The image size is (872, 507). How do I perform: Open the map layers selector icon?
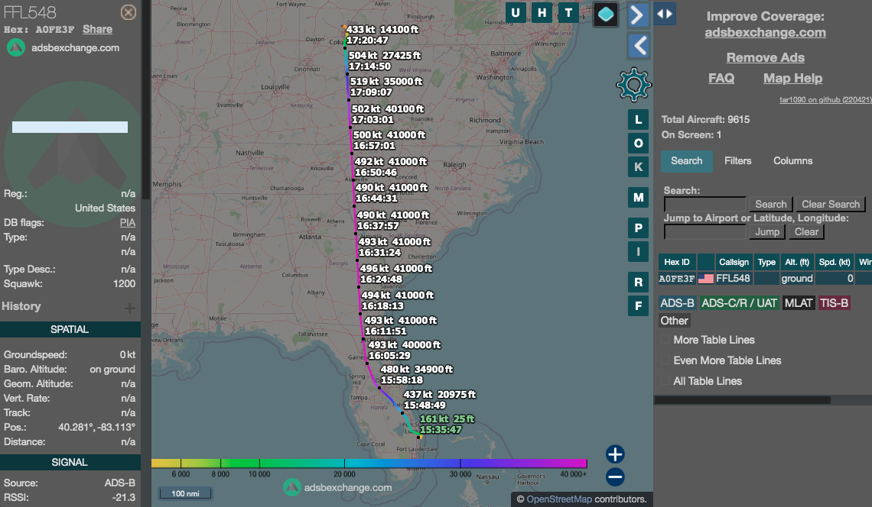(606, 13)
